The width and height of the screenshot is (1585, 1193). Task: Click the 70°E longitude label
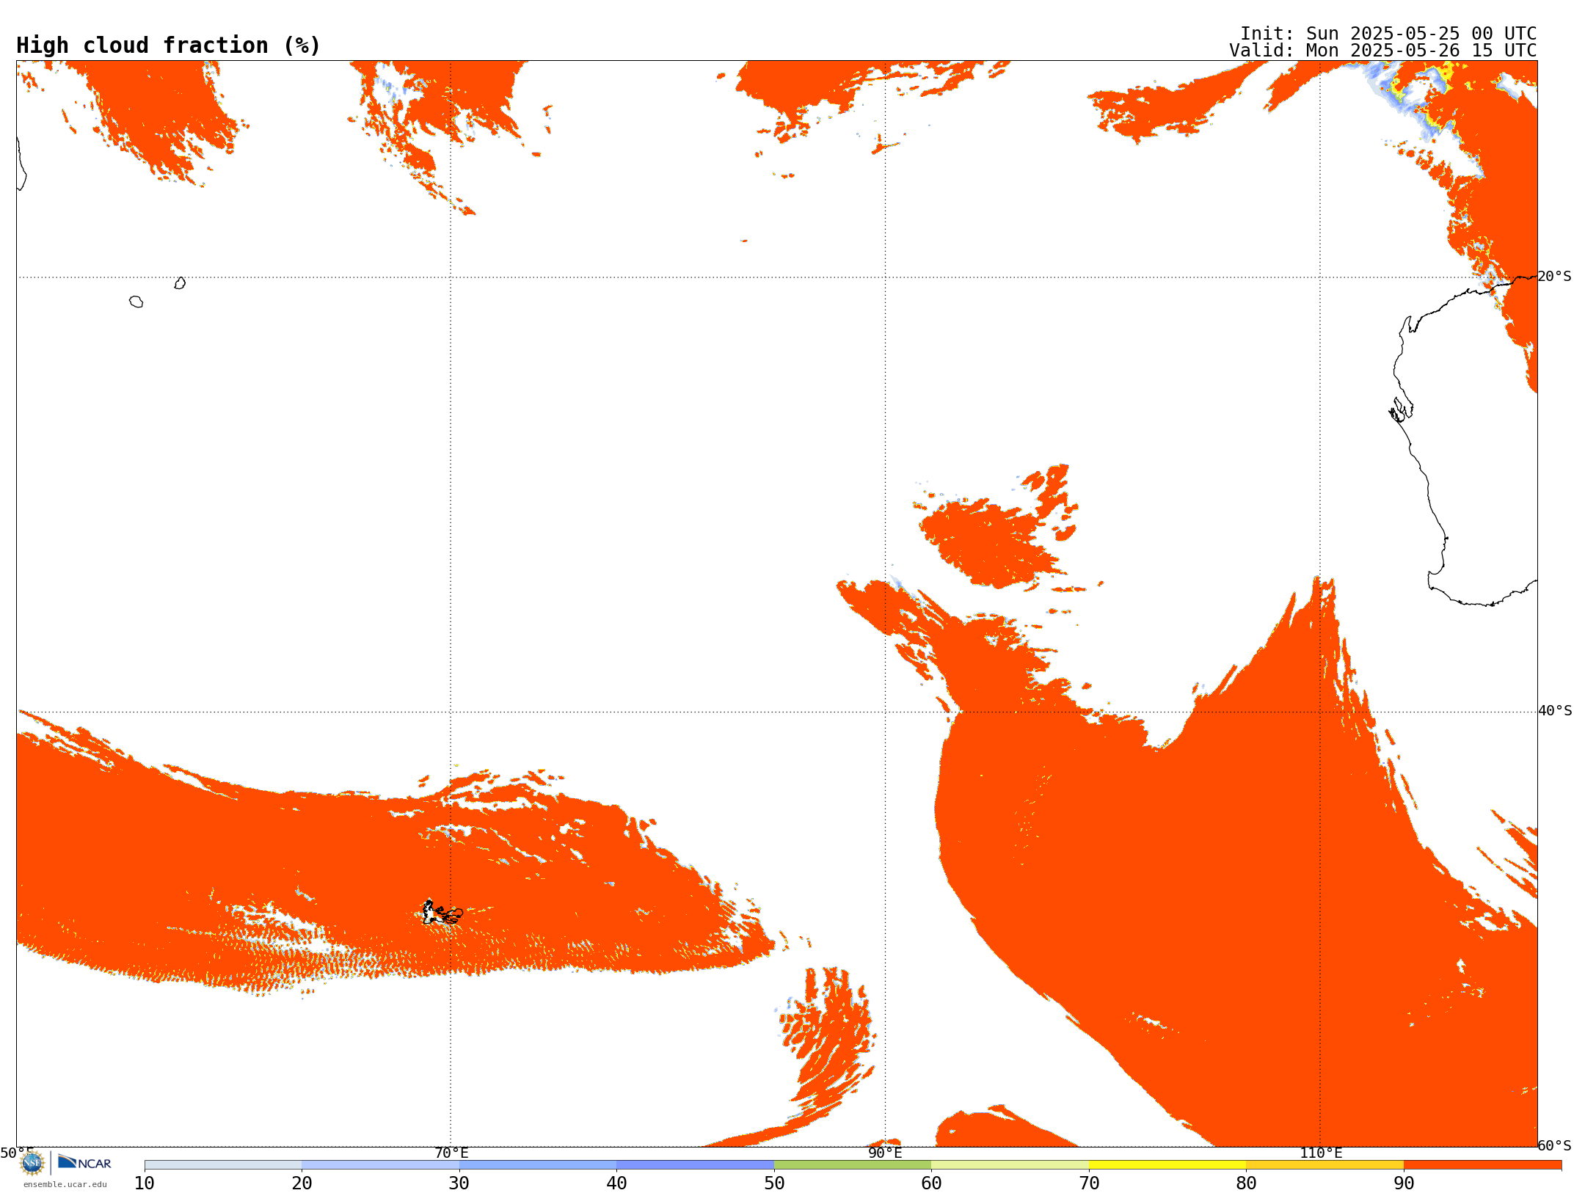[451, 1153]
